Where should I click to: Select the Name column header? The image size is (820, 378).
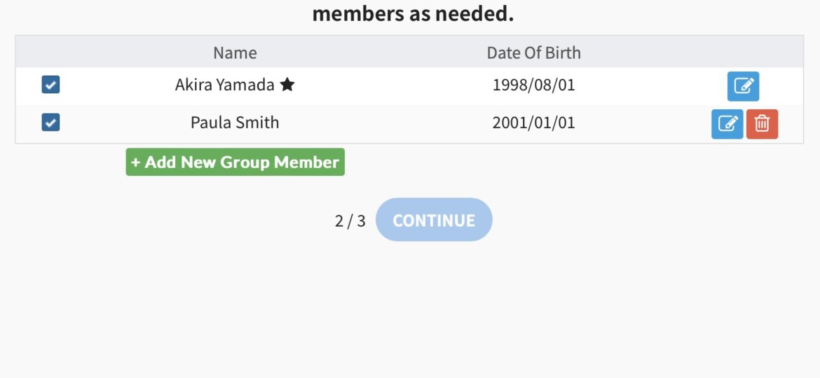tap(235, 52)
